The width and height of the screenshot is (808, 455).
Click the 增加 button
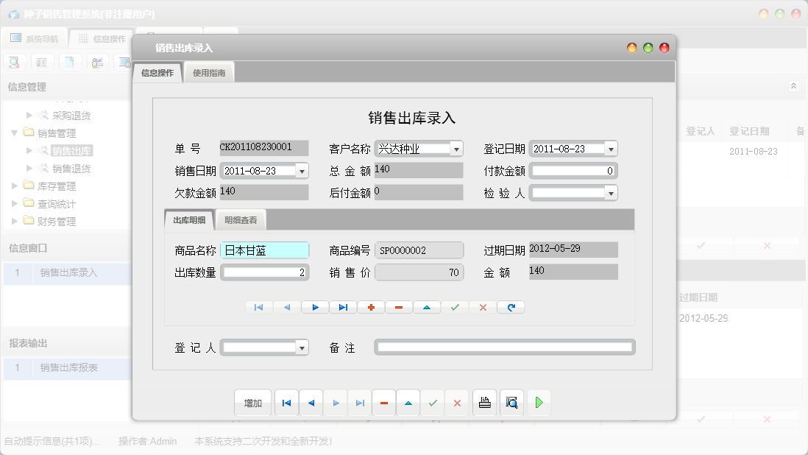pos(252,402)
